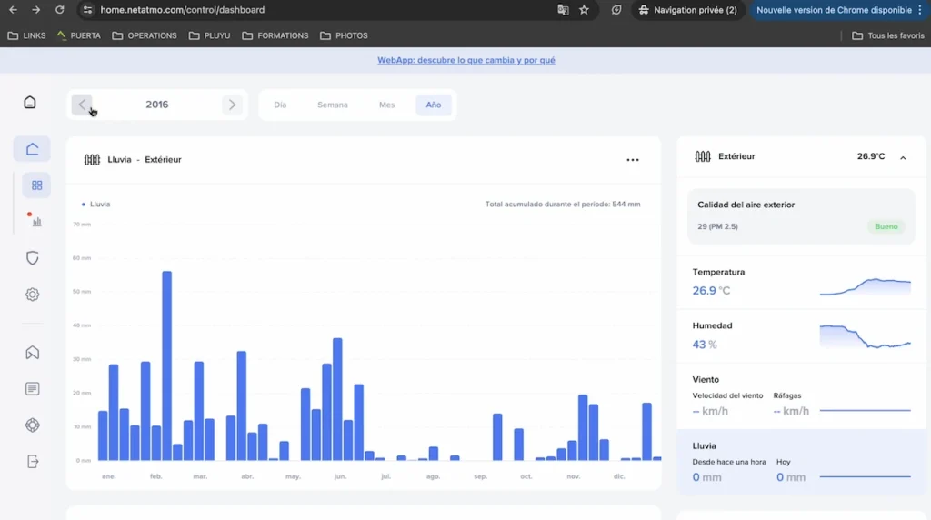931x520 pixels.
Task: Go to the previous year
Action: [x=82, y=105]
